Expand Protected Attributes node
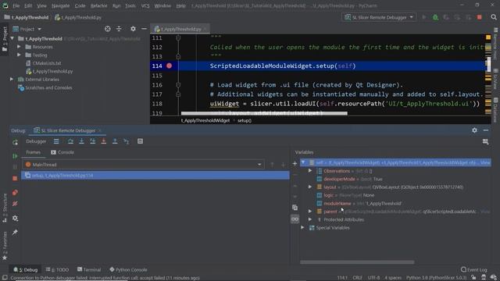500x281 pixels. coord(310,219)
